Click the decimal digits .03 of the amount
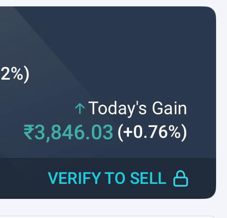The width and height of the screenshot is (227, 218). [x=99, y=132]
